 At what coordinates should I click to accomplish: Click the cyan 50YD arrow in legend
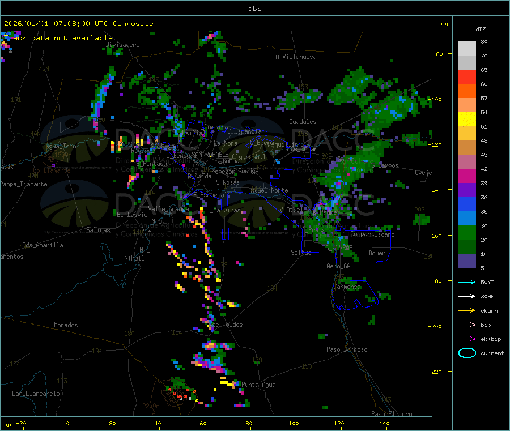(x=467, y=282)
